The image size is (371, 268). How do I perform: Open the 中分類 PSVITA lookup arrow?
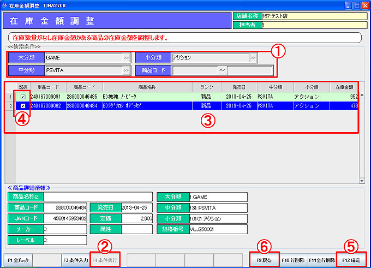126,70
